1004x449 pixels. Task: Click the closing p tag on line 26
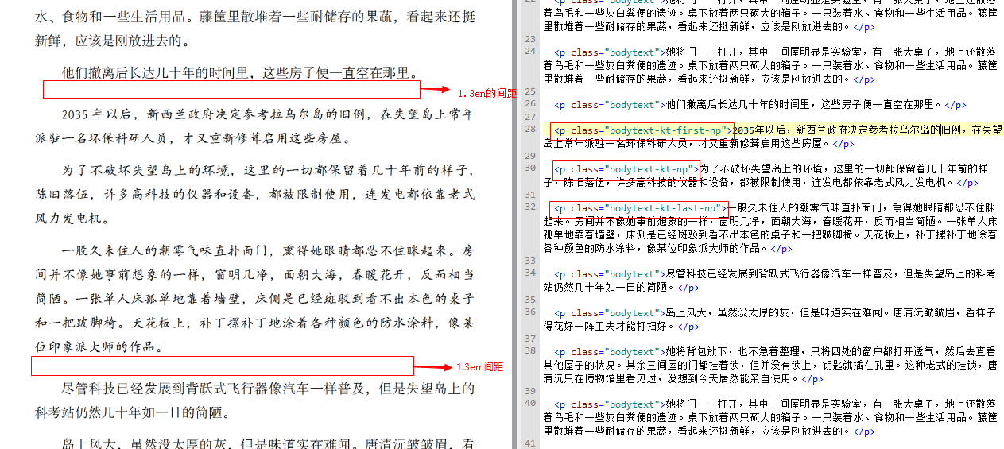pyautogui.click(x=954, y=105)
